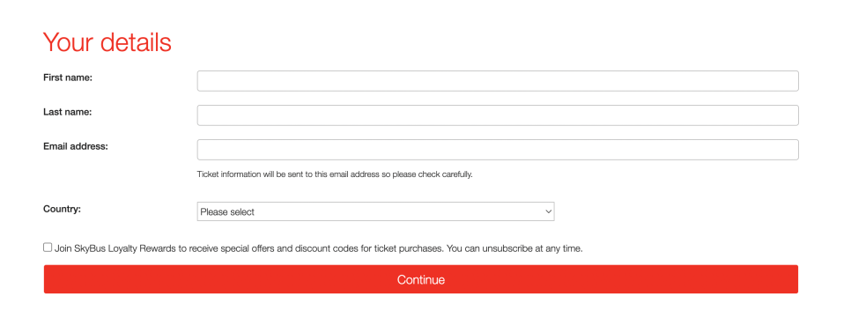Viewport: 851px width, 333px height.
Task: Click the "Email address:" label
Action: coord(76,146)
